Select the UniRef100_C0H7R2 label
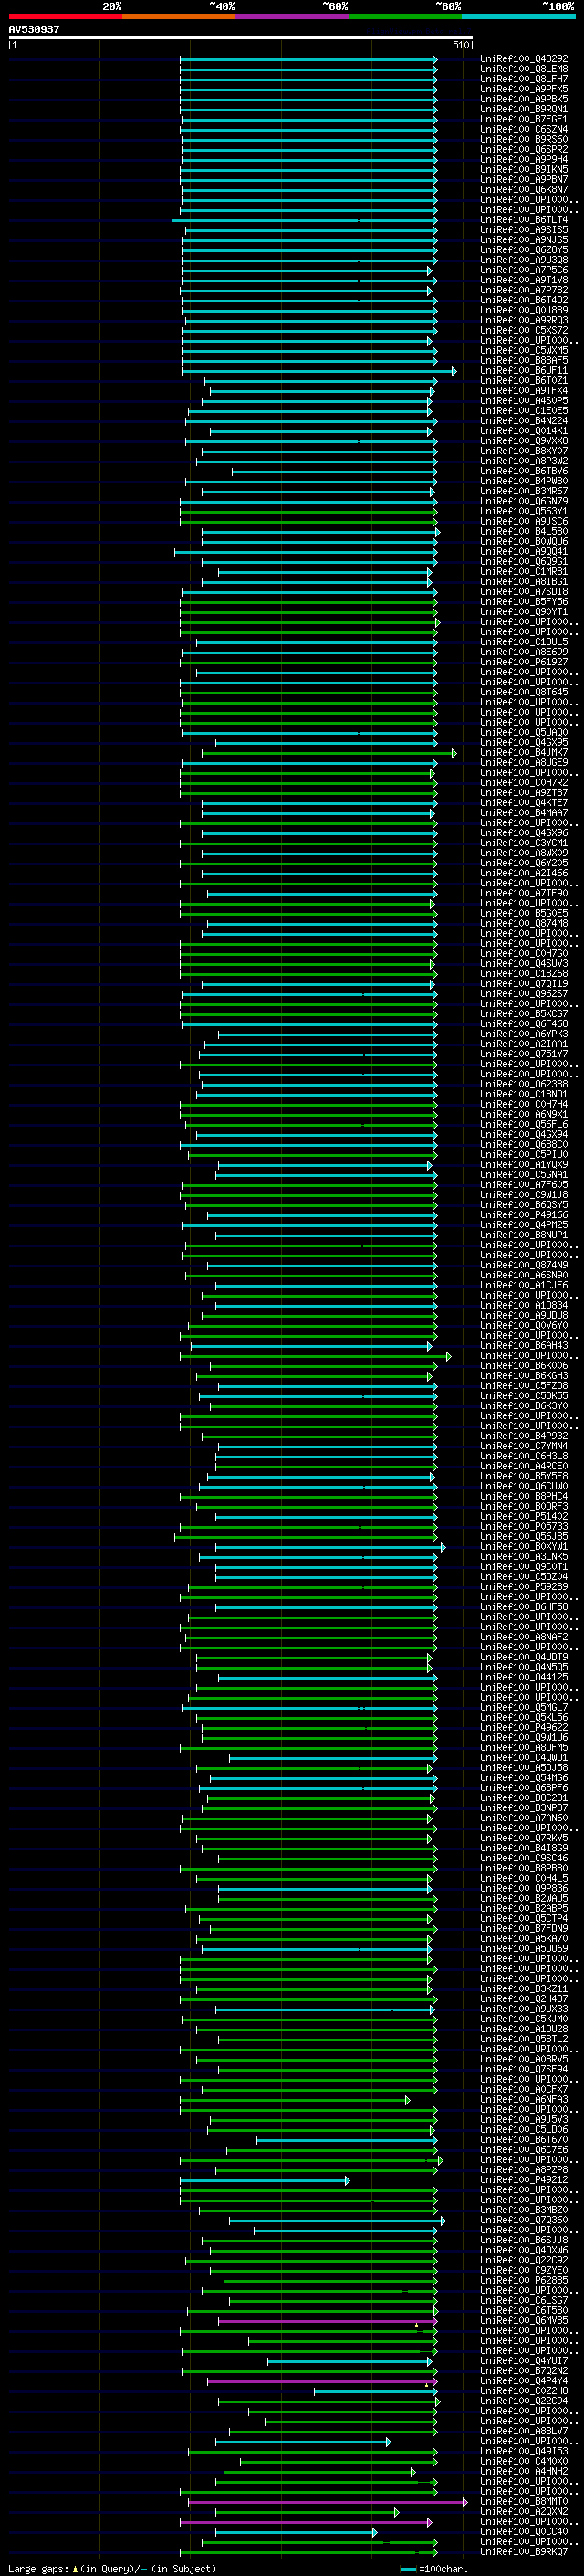 [x=524, y=783]
